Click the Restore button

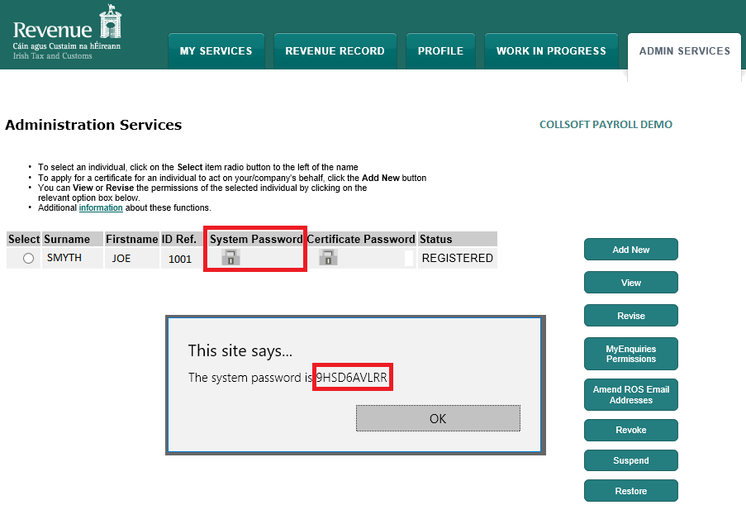pyautogui.click(x=630, y=491)
